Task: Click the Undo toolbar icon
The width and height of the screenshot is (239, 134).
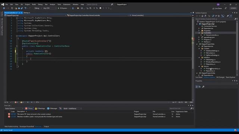Action: tap(25, 8)
